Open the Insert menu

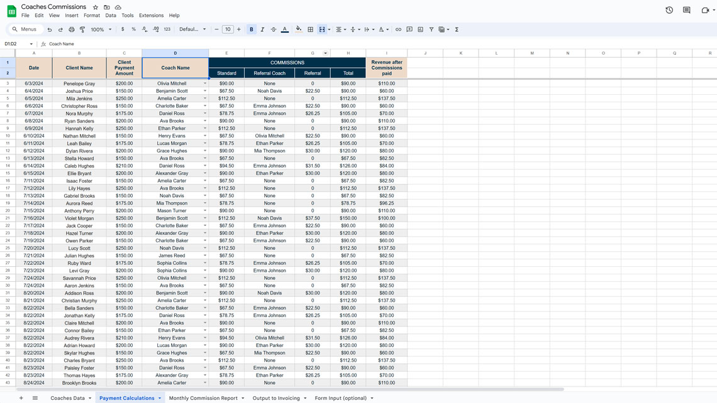click(x=71, y=16)
